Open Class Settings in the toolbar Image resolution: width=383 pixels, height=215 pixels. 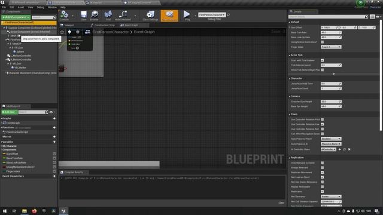tap(150, 15)
